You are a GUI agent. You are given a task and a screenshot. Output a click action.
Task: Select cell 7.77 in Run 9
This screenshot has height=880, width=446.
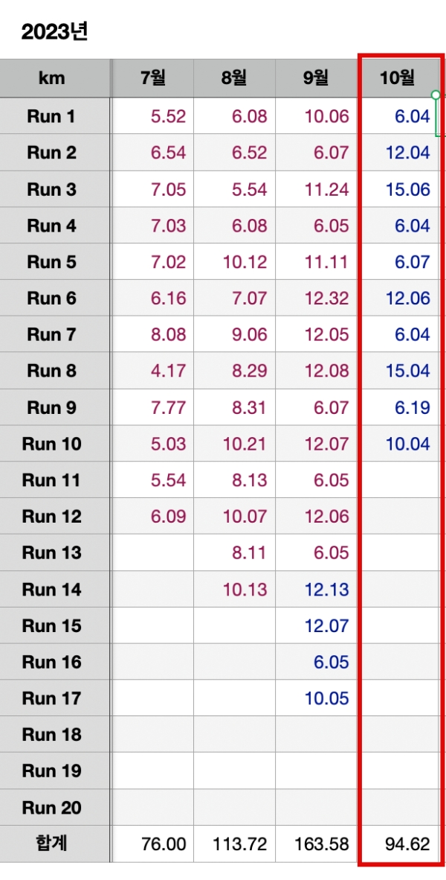tap(152, 407)
